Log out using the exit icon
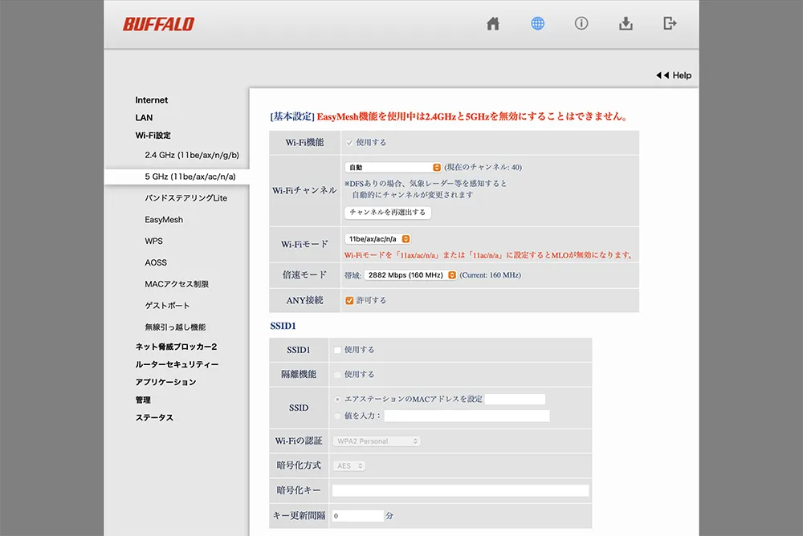The height and width of the screenshot is (536, 803). click(670, 23)
